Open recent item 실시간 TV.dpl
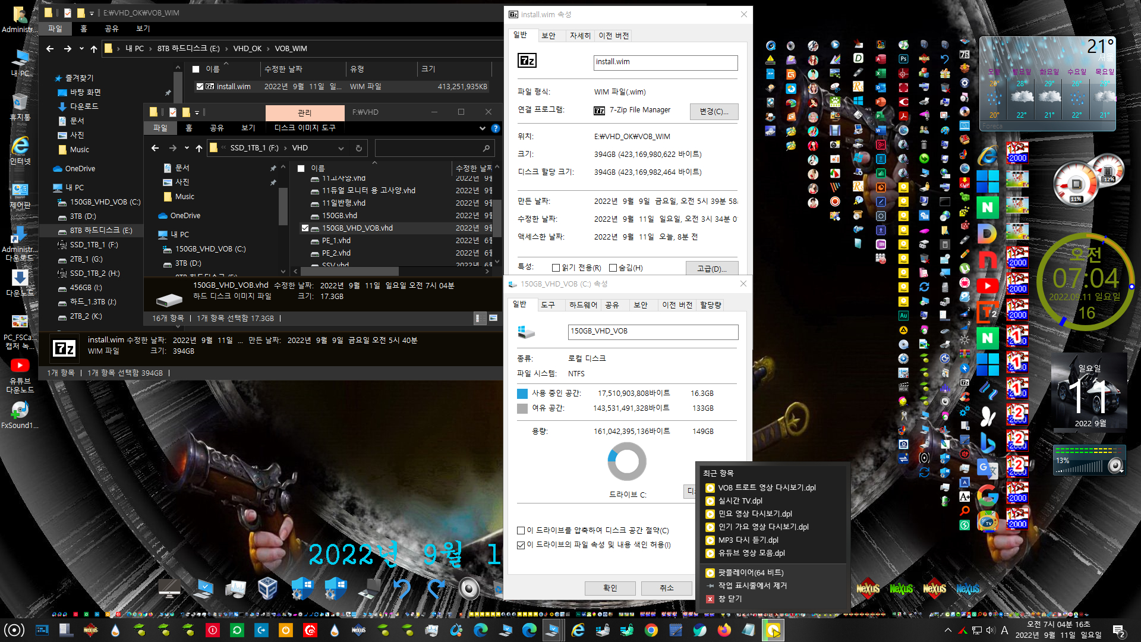 (x=740, y=501)
